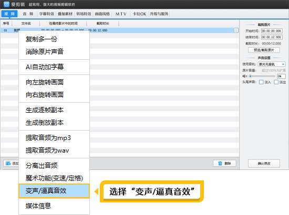Image resolution: width=289 pixels, height=215 pixels.
Task: Open the 转场特效 tab
Action: click(x=84, y=14)
